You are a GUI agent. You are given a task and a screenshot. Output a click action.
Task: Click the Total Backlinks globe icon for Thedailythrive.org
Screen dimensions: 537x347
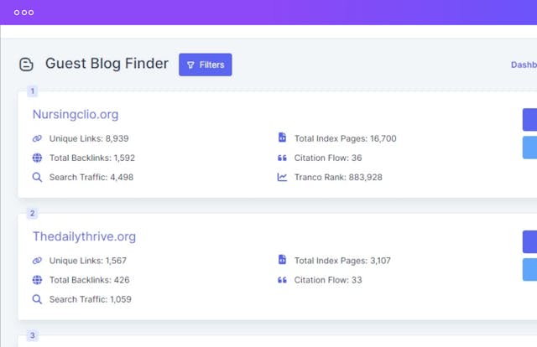point(37,280)
